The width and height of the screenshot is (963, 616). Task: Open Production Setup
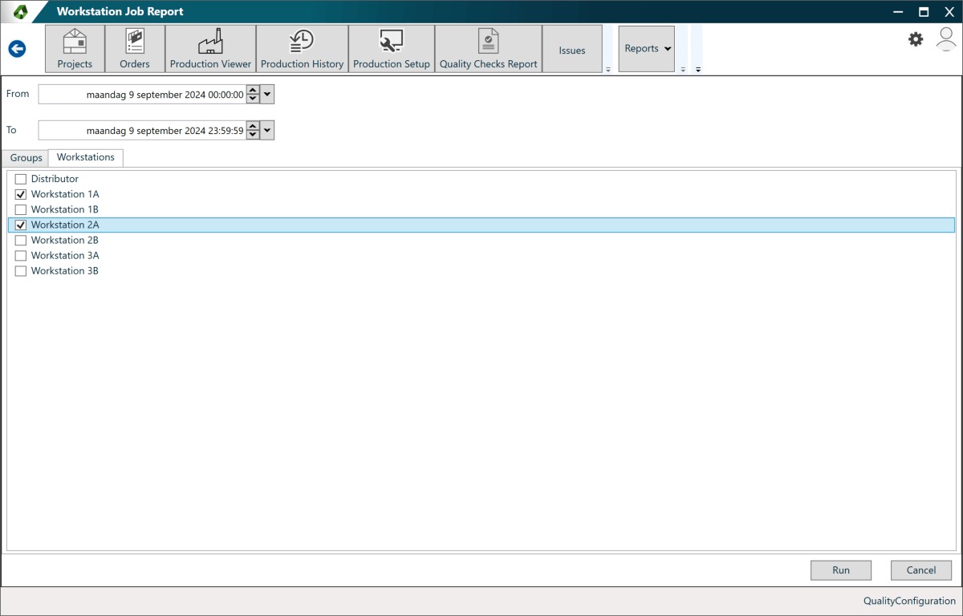click(x=392, y=49)
